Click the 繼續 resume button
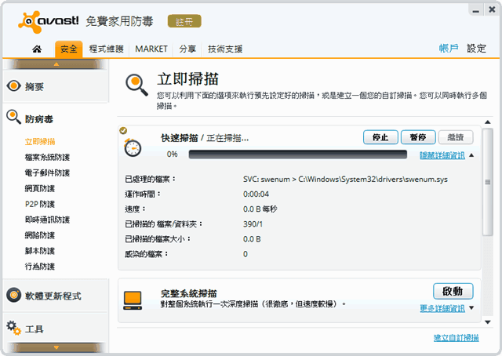This screenshot has width=502, height=356. click(x=456, y=137)
